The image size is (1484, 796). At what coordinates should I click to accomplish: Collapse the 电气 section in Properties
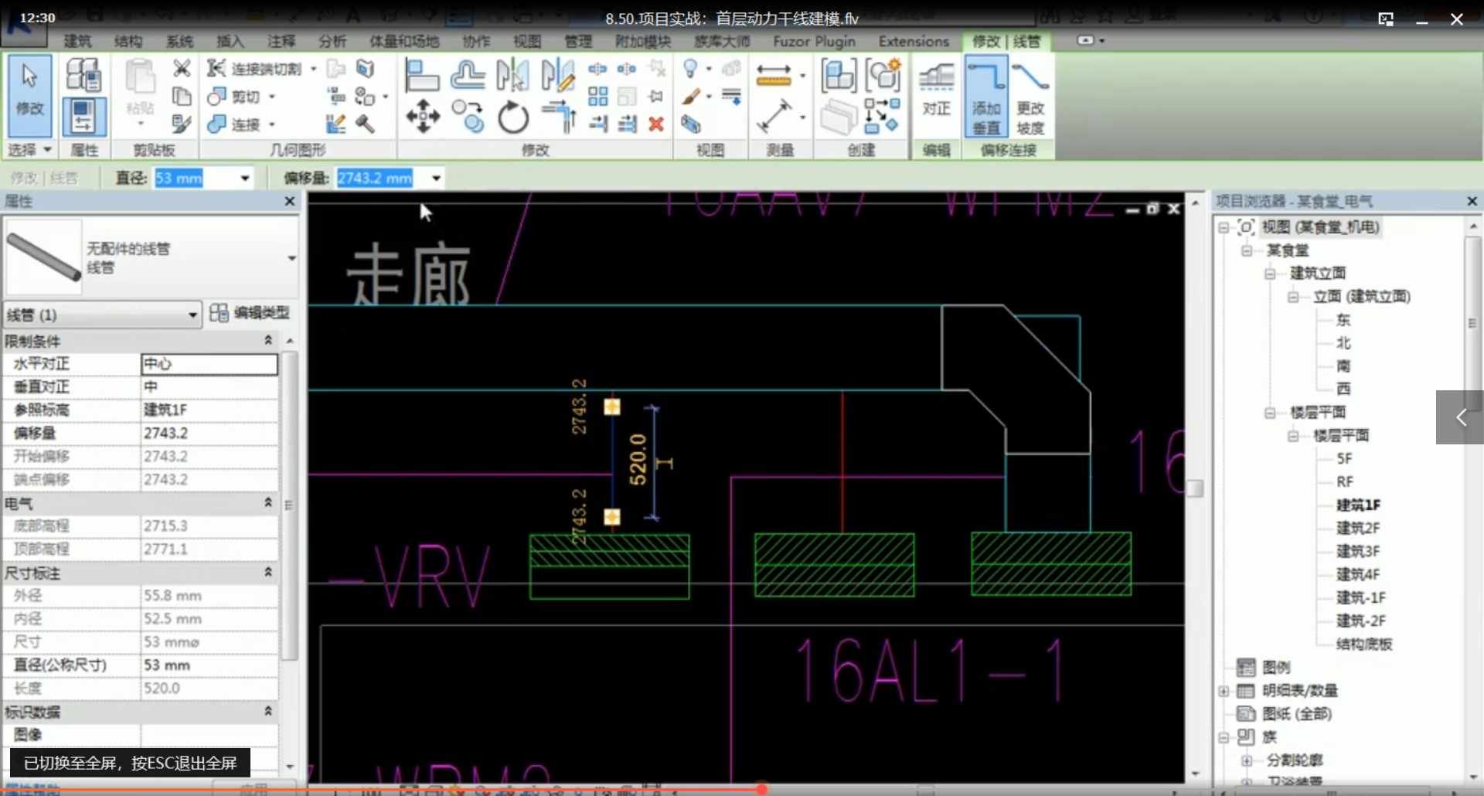point(267,504)
